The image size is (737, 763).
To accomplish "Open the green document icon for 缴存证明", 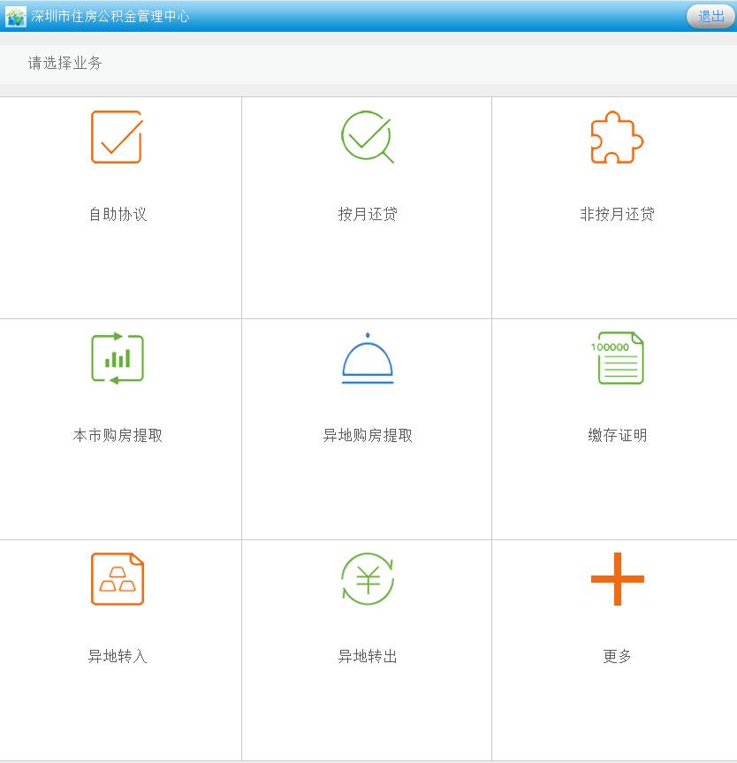I will [x=619, y=358].
